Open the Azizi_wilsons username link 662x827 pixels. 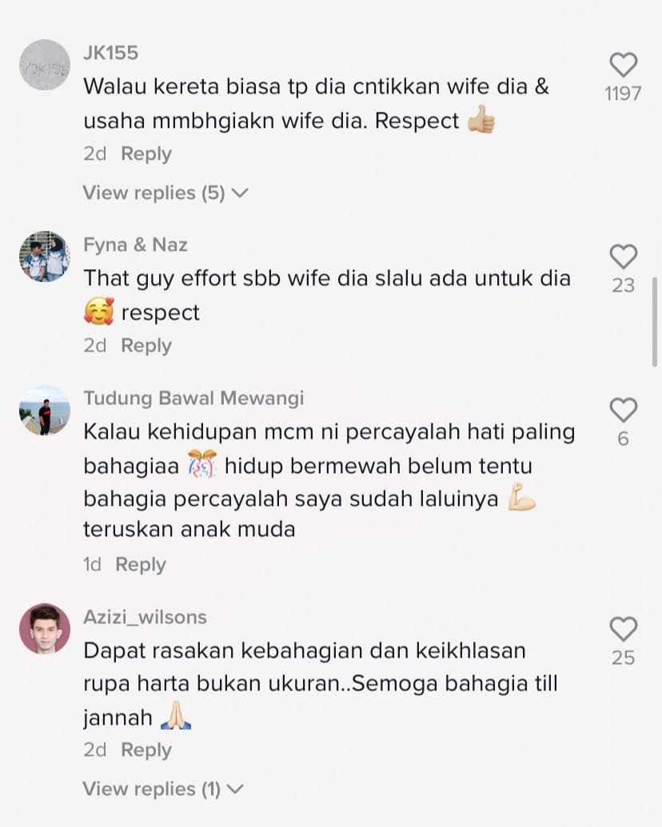point(146,617)
